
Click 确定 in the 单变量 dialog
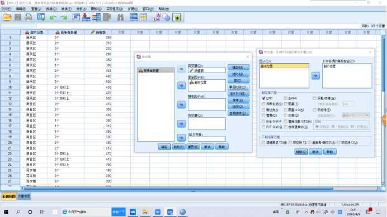click(x=164, y=147)
